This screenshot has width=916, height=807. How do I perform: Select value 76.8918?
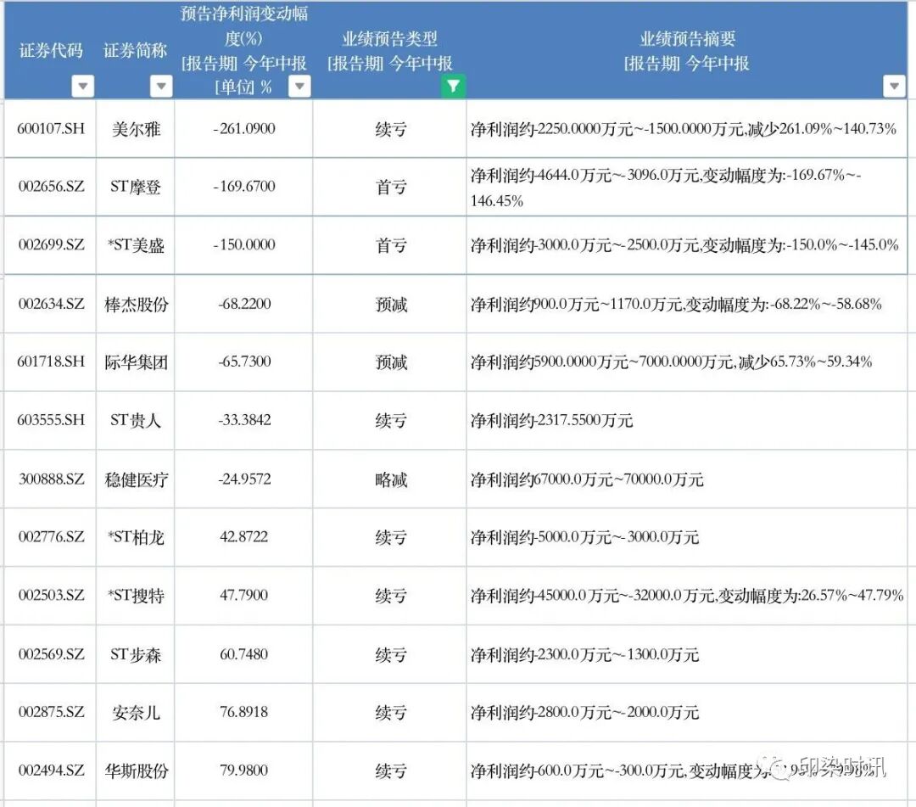point(243,712)
